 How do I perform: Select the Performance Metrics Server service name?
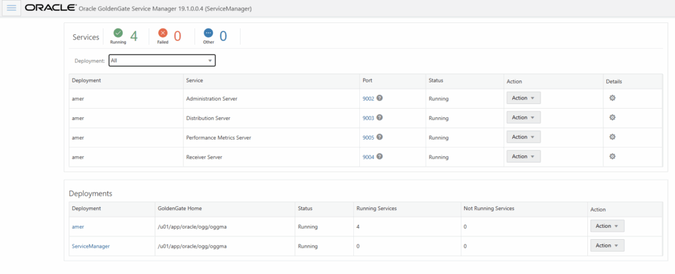[219, 138]
